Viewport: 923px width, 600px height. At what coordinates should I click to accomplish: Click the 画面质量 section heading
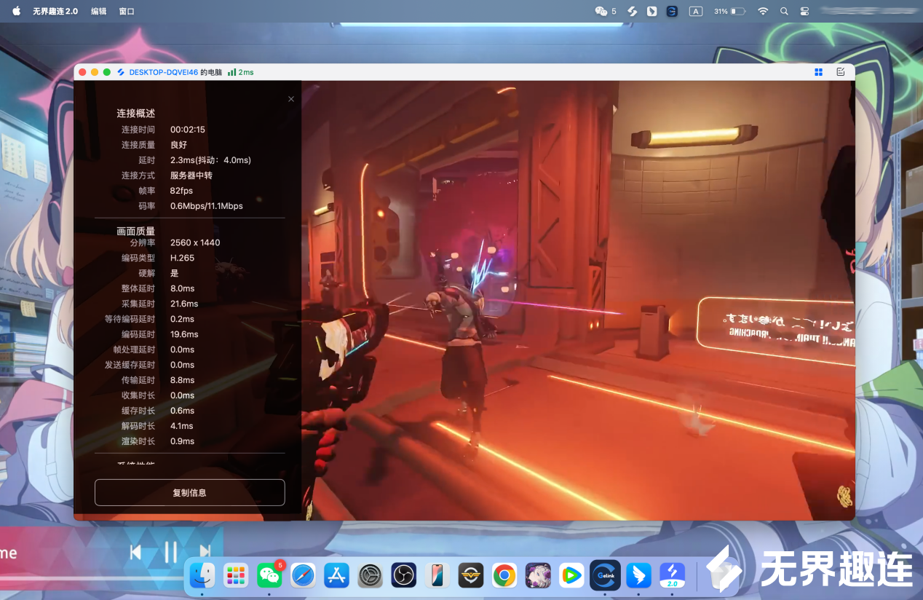click(x=136, y=231)
